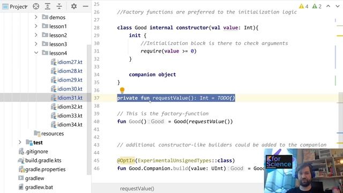The width and height of the screenshot is (343, 193).
Task: Click the gradle.properties file icon
Action: [x=21, y=169]
